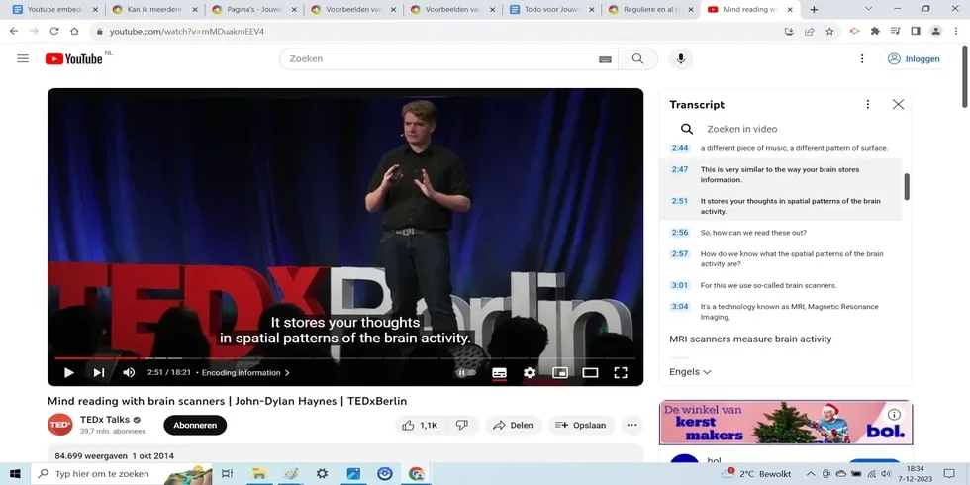Viewport: 970px width, 485px height.
Task: Open transcript panel three-dot options menu
Action: tap(868, 104)
